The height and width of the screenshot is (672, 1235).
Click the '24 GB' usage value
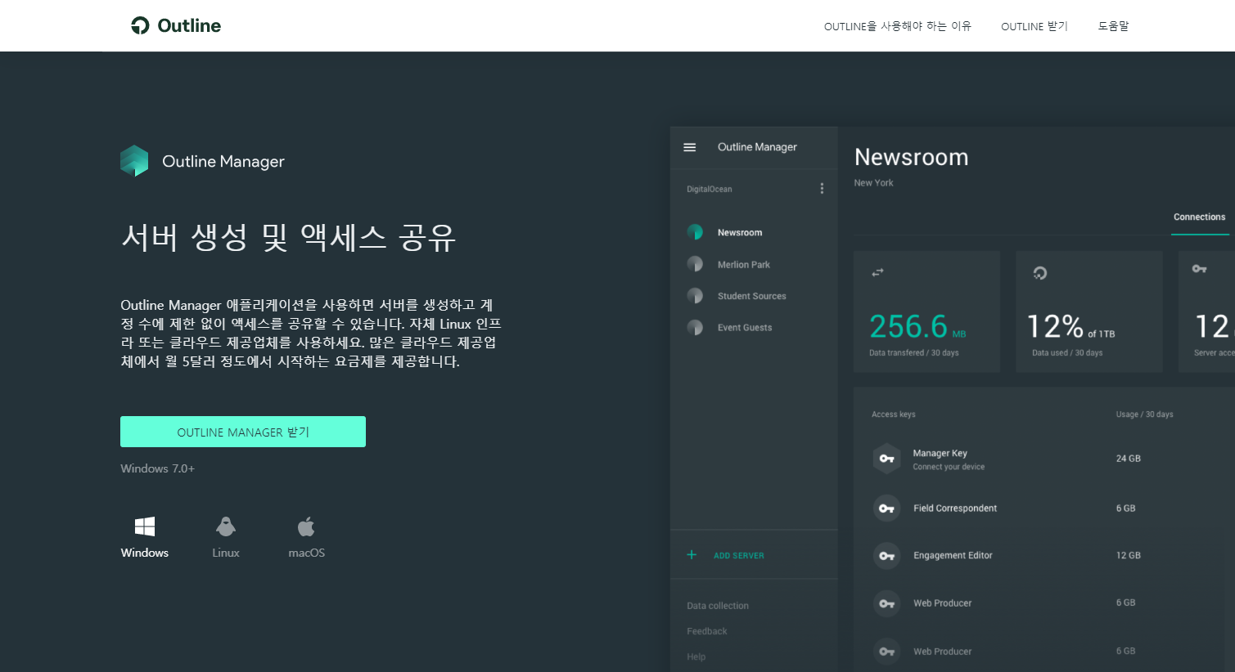(x=1128, y=459)
